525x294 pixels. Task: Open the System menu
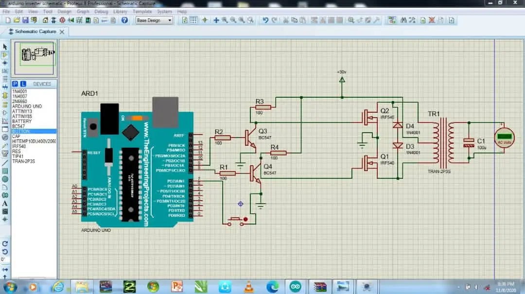pos(164,11)
